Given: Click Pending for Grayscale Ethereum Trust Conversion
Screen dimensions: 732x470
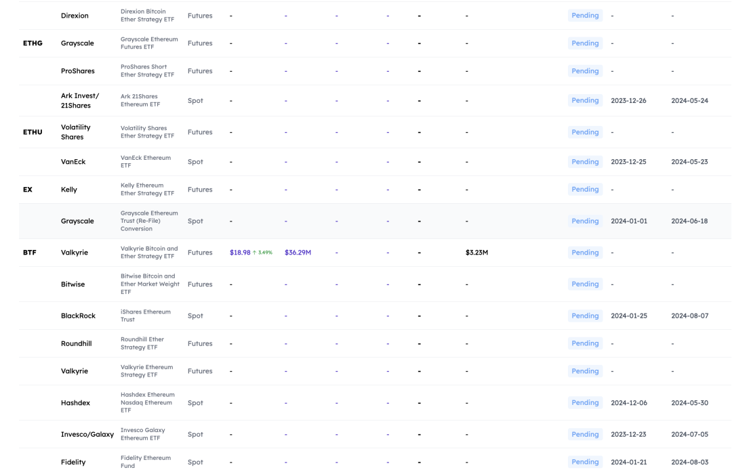Looking at the screenshot, I should (585, 221).
